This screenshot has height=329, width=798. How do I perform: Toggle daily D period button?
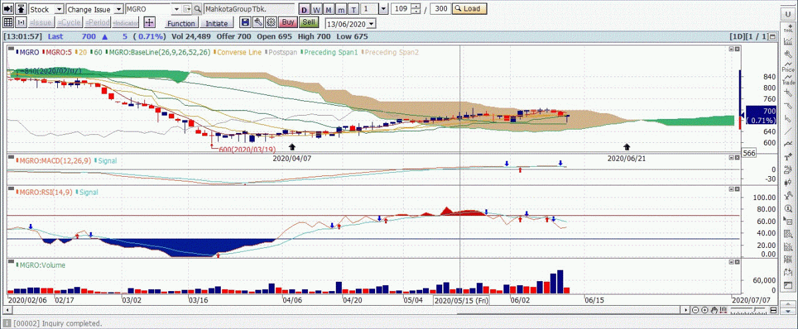(303, 9)
